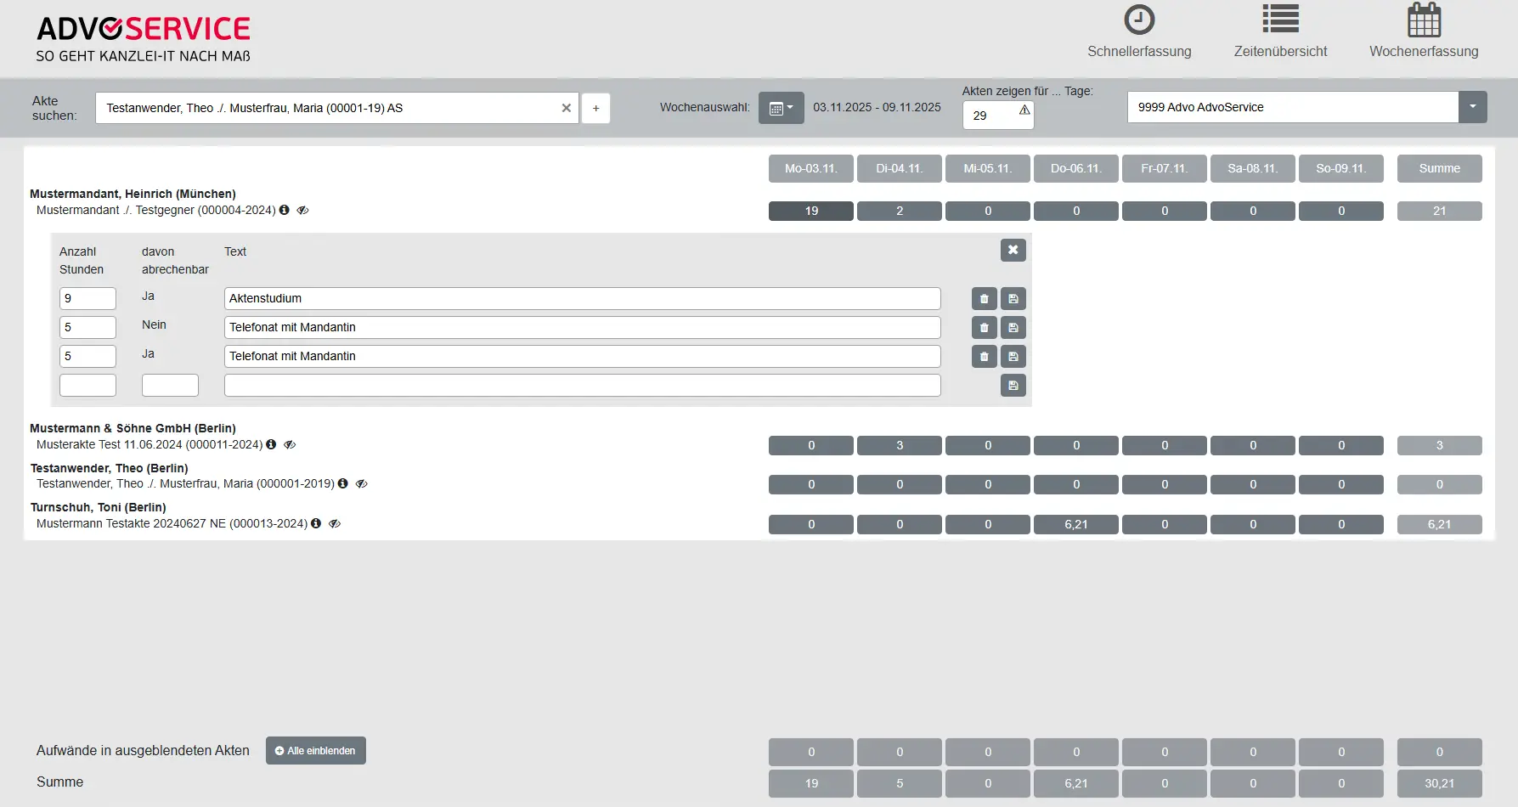
Task: Click the warning icon beside the Tage input
Action: (x=1024, y=110)
